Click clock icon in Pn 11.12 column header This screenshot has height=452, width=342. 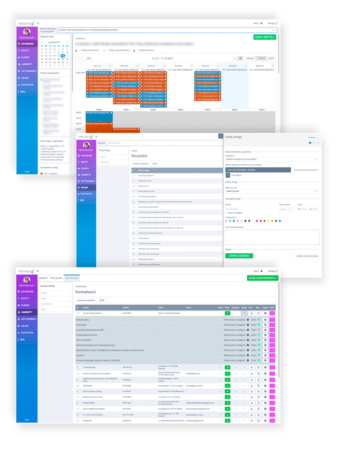tap(110, 66)
